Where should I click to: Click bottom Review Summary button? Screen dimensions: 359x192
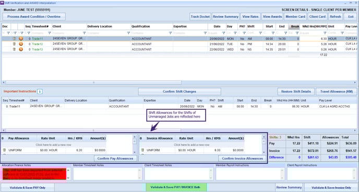289,187
